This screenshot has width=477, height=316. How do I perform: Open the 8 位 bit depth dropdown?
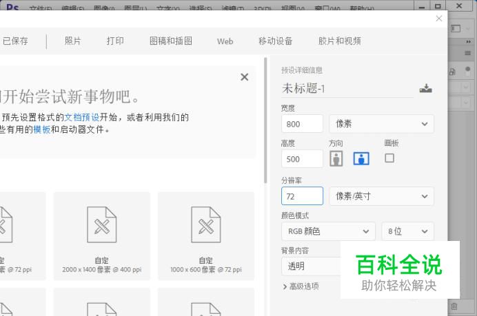pos(407,231)
